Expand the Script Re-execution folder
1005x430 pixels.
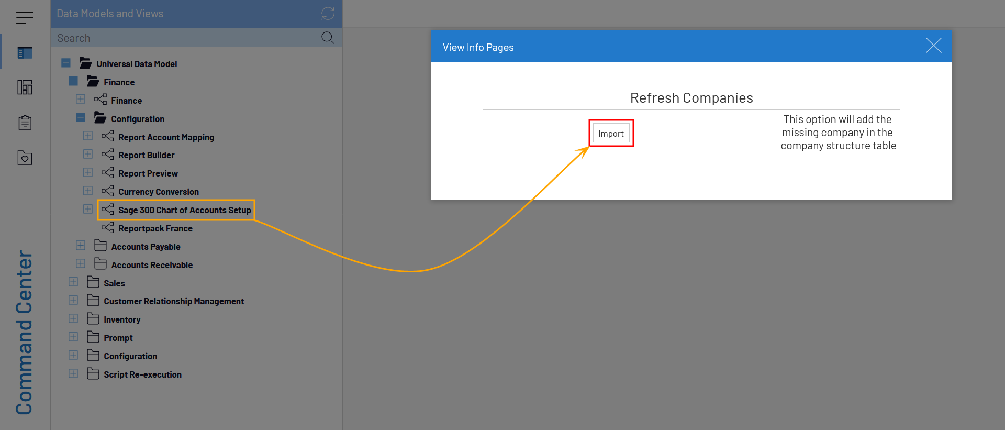pos(73,374)
